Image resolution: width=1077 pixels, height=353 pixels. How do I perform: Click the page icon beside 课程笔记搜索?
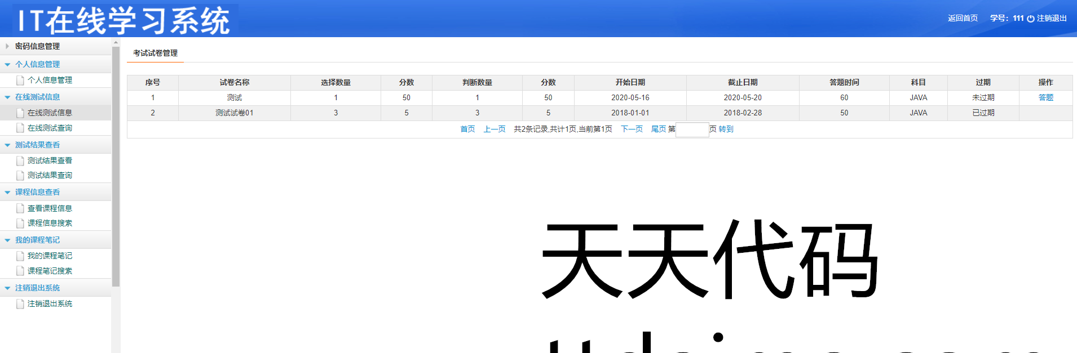(x=20, y=271)
